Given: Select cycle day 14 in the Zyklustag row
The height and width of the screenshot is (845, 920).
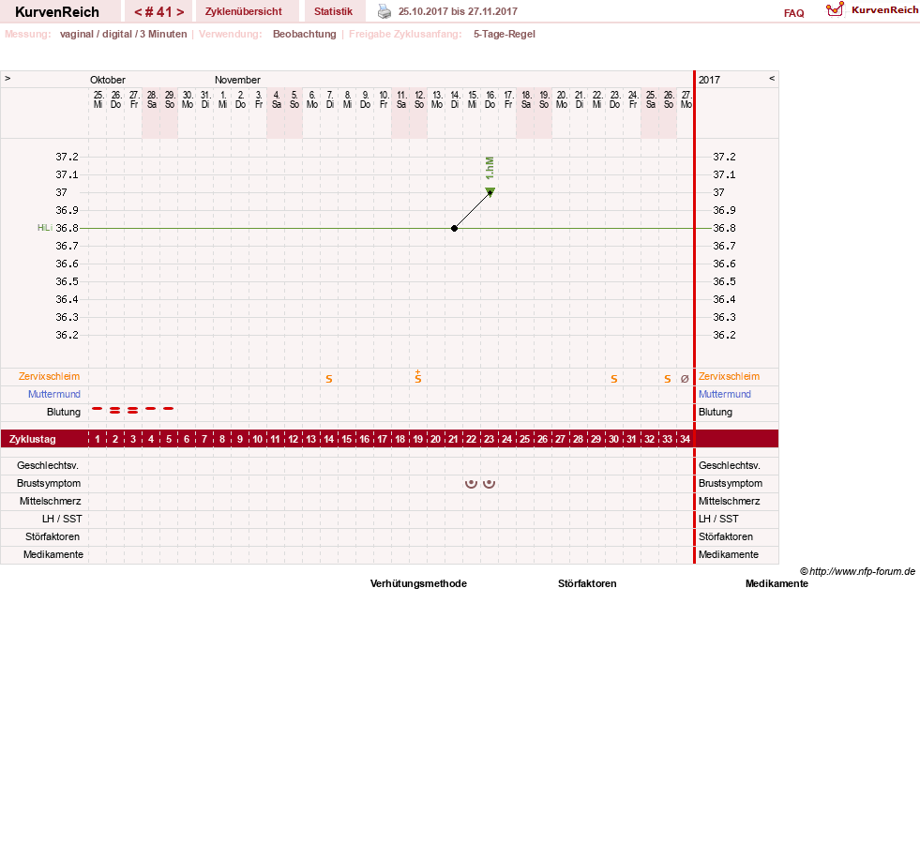Looking at the screenshot, I should click(329, 439).
